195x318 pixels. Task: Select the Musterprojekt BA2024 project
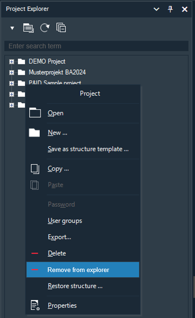click(57, 72)
